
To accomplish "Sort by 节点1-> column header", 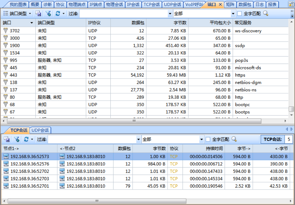I will (29, 148).
